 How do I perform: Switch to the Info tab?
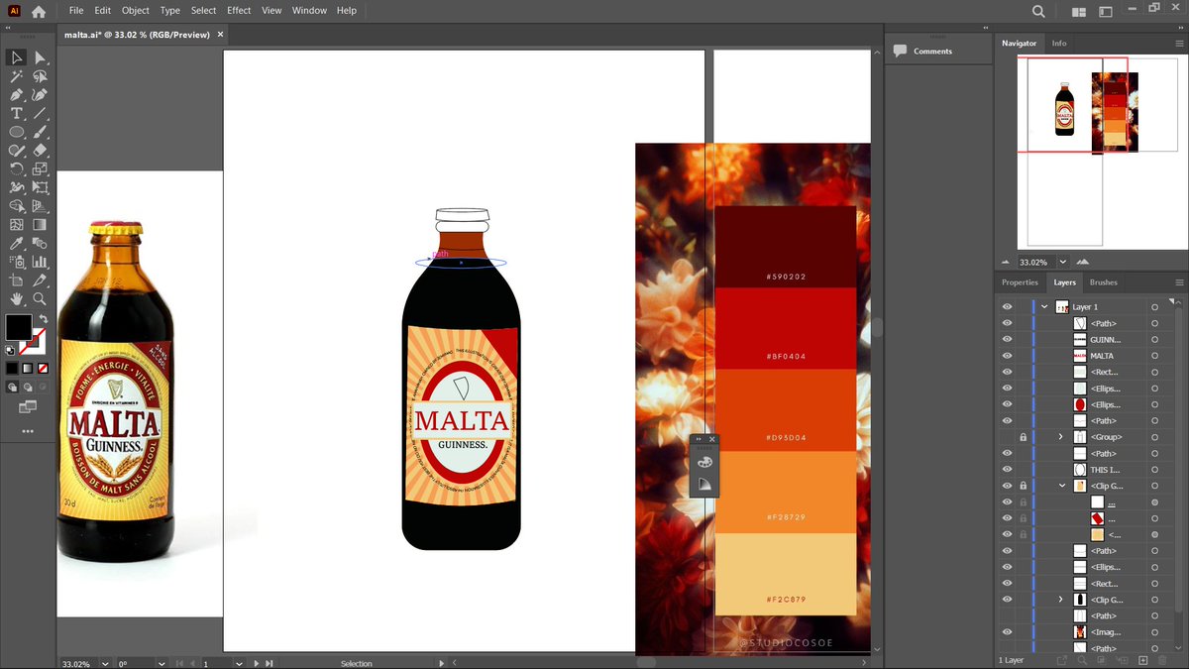1059,44
